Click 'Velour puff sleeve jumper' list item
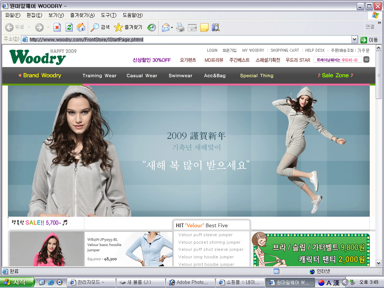Viewport: 384px width, 288px height. pyautogui.click(x=205, y=235)
